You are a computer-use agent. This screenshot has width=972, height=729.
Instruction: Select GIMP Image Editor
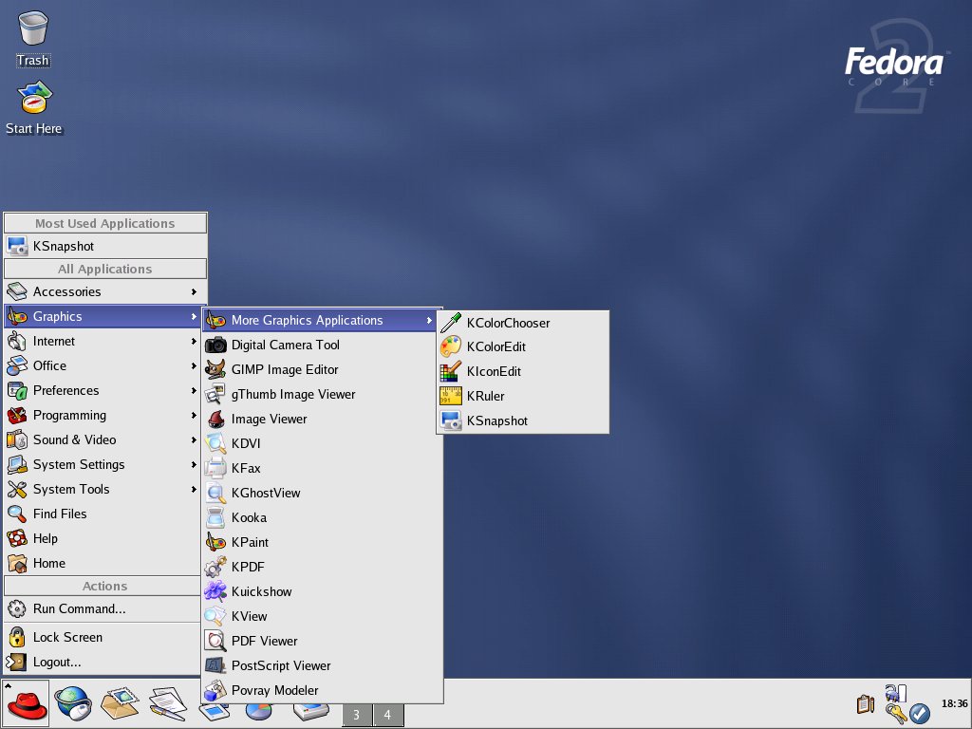point(285,369)
